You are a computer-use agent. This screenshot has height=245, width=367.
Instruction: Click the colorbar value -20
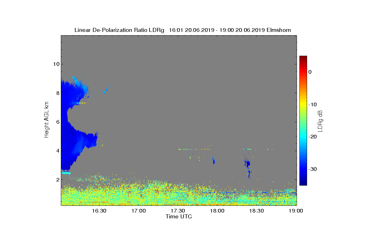pos(312,137)
